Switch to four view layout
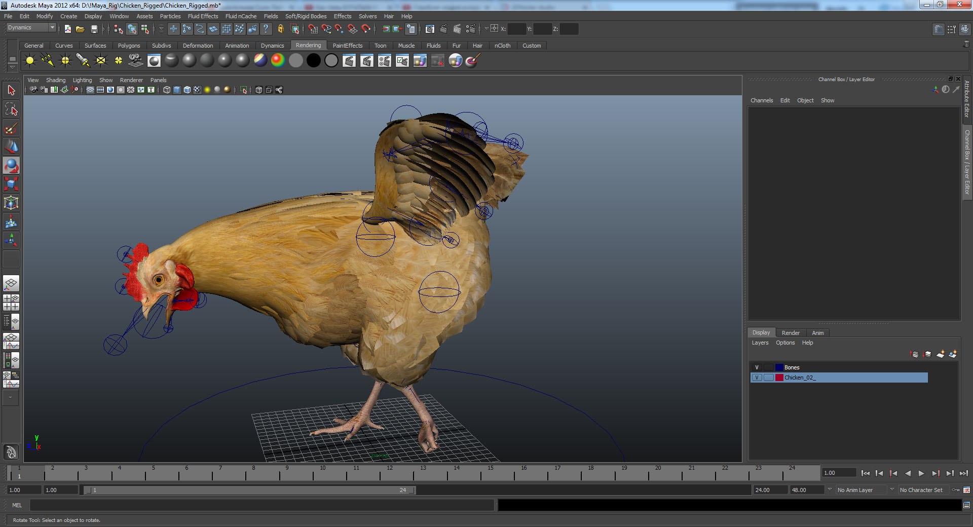 coord(11,303)
